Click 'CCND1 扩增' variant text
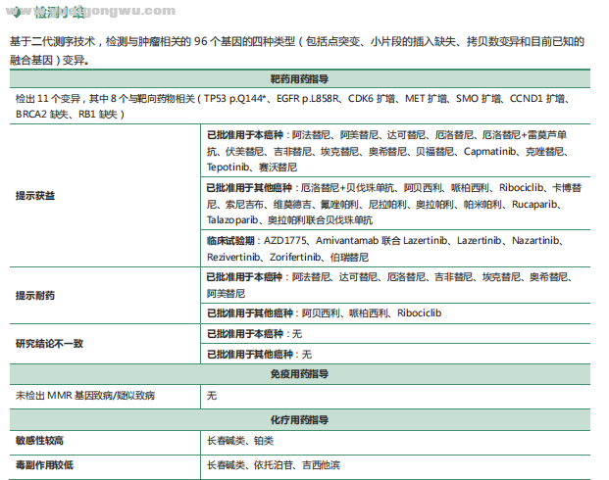 tap(538, 99)
